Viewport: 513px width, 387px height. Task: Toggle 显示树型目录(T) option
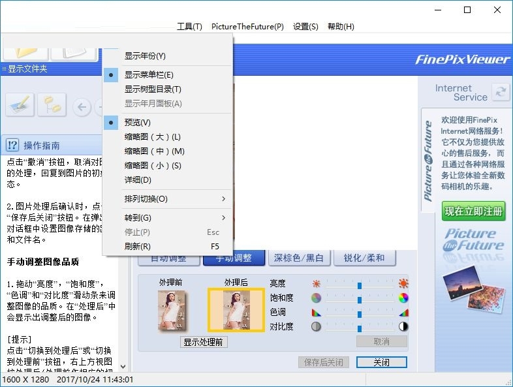pyautogui.click(x=167, y=89)
